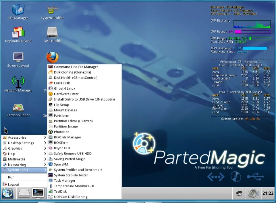The height and width of the screenshot is (203, 276).
Task: Launch System Profiler from the desktop
Action: (x=52, y=12)
